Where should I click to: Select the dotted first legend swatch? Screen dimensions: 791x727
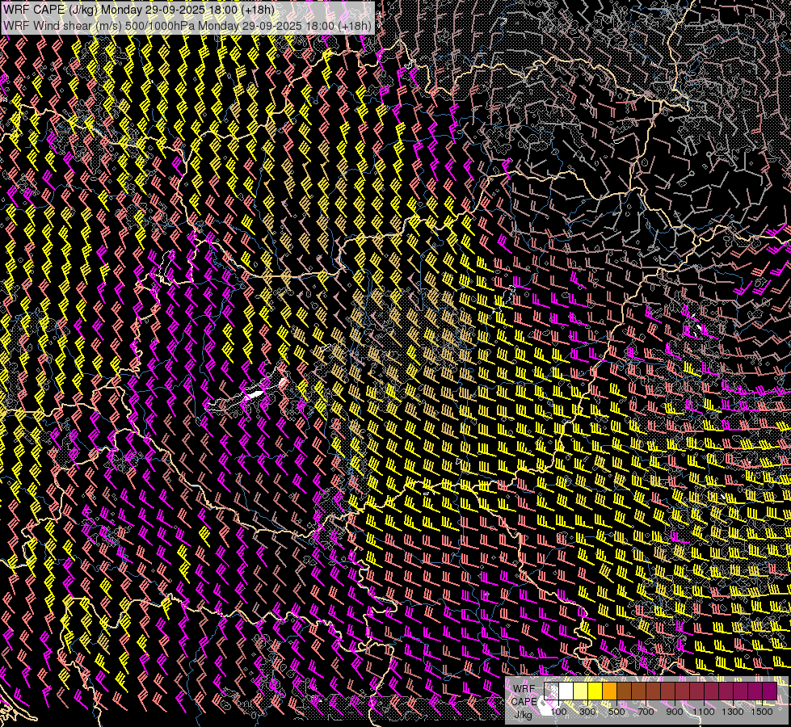pyautogui.click(x=552, y=691)
